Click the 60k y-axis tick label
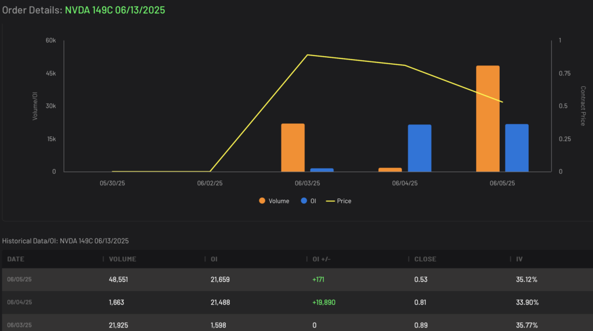Viewport: 593px width, 331px height. tap(51, 41)
